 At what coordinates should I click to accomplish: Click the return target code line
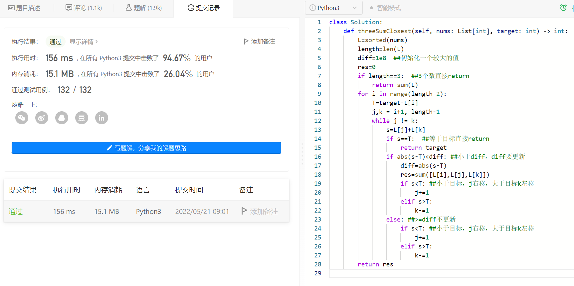coord(424,148)
